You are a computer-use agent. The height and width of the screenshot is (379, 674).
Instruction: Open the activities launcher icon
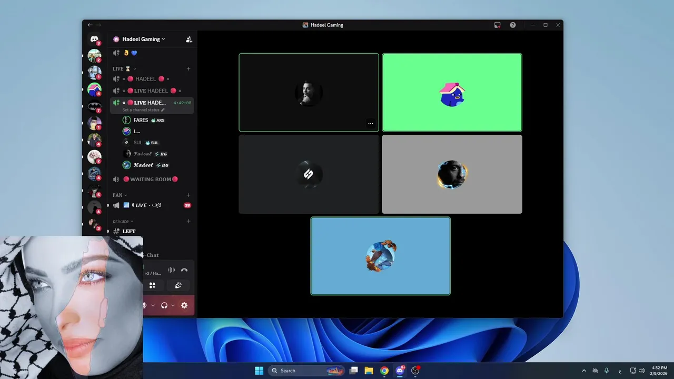coord(152,285)
